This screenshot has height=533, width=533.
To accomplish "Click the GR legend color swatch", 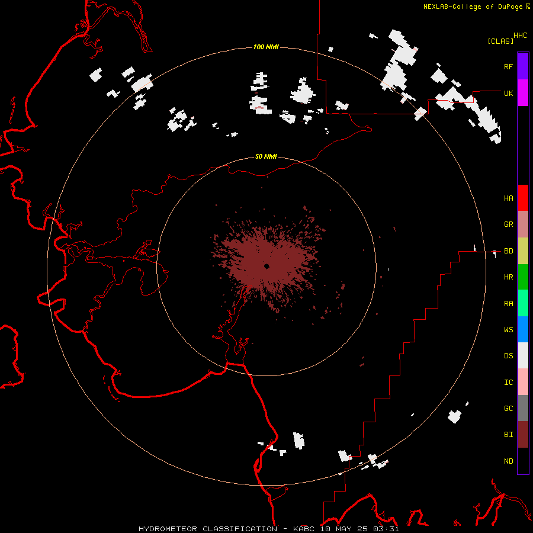I will click(523, 224).
